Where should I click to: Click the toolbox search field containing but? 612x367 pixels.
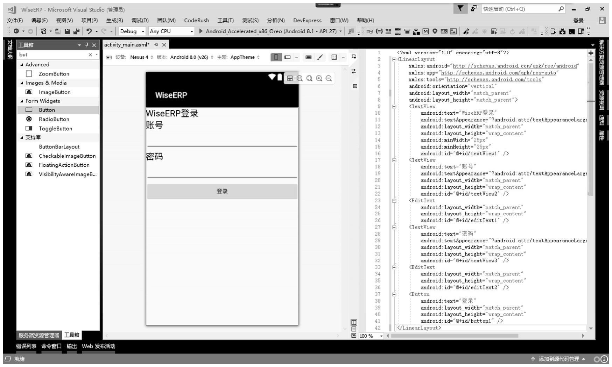coord(52,55)
